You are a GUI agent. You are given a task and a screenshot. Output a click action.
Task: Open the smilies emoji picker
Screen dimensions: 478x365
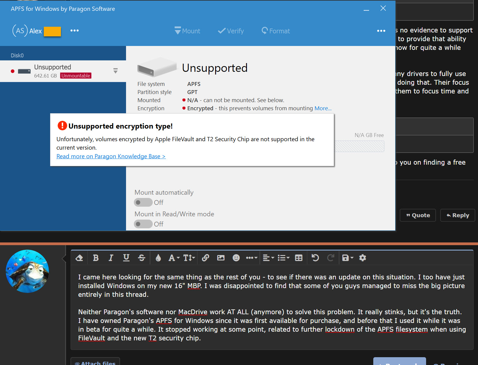[x=236, y=258]
